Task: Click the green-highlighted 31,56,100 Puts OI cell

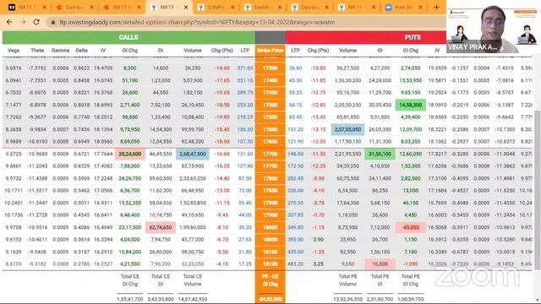Action: pyautogui.click(x=380, y=154)
